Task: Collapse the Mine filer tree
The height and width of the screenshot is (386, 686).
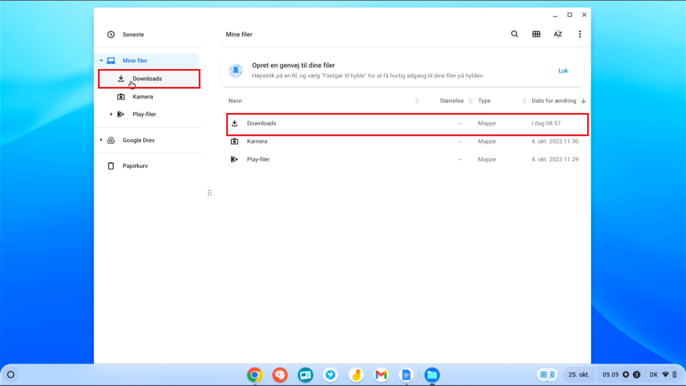Action: (101, 60)
